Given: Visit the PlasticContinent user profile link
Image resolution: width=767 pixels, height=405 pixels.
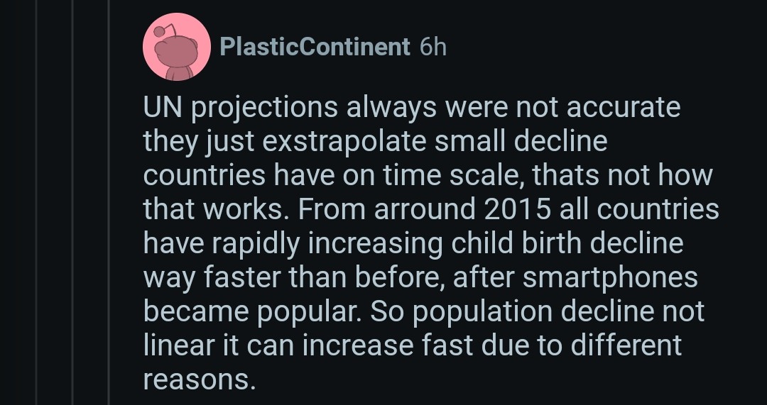Looking at the screenshot, I should [x=315, y=47].
